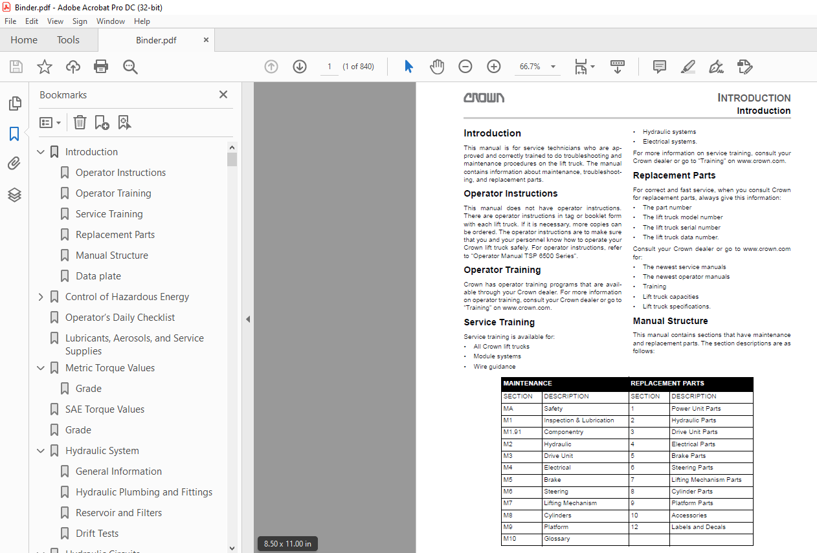Open Manual Structure bookmark

click(x=112, y=255)
